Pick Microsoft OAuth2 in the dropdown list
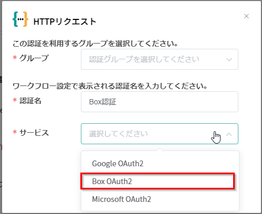Viewport: 262px width, 214px height. pyautogui.click(x=160, y=199)
